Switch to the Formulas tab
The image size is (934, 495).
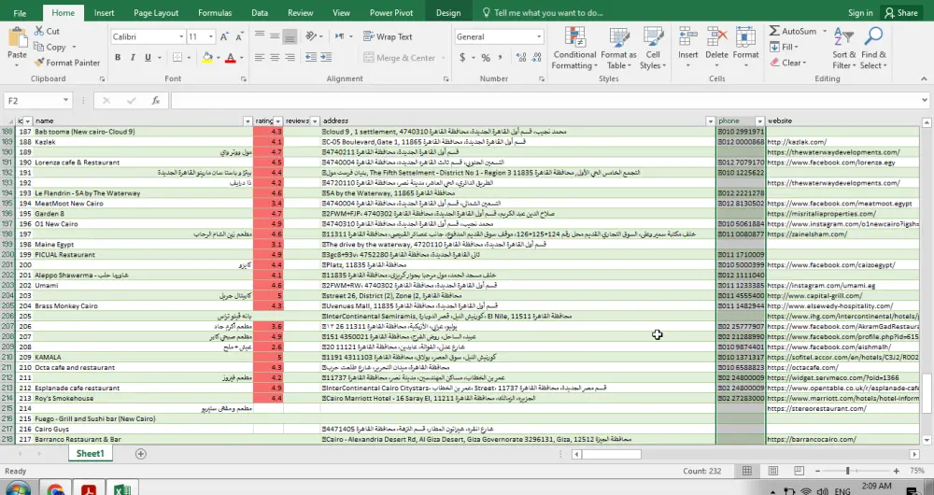click(215, 12)
